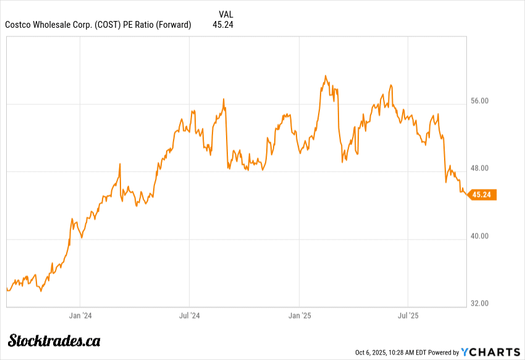Select the Jan '24 x-axis label

pyautogui.click(x=80, y=316)
